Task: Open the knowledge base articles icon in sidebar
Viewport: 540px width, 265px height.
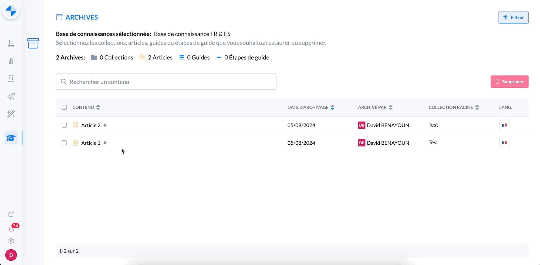Action: click(x=11, y=43)
